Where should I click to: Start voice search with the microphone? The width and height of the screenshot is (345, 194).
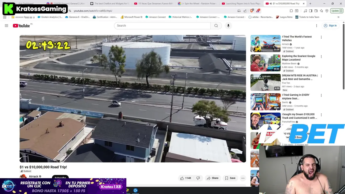click(x=228, y=26)
